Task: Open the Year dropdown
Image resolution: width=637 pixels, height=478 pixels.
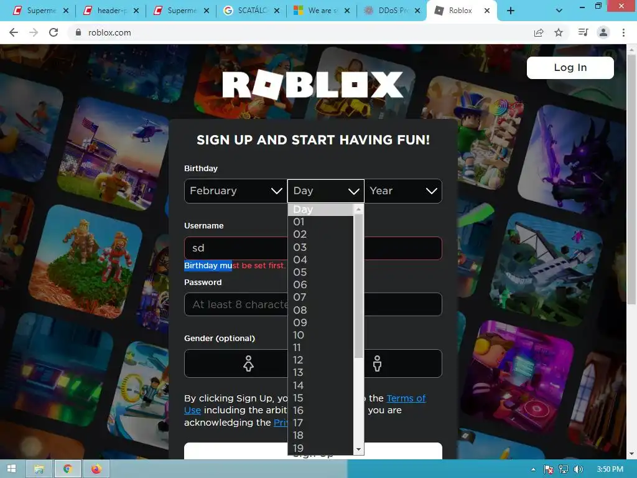Action: click(403, 191)
